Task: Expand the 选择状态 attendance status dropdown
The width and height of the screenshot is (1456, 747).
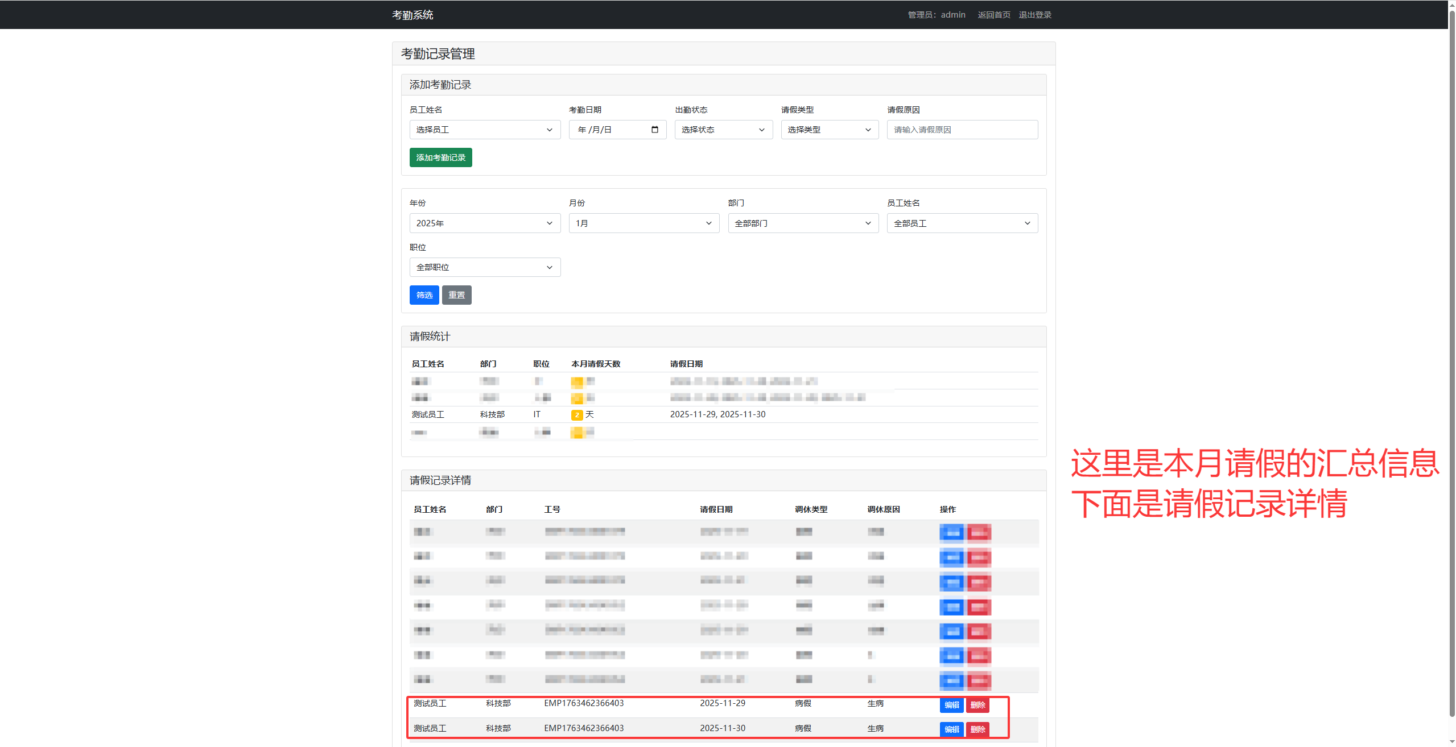Action: [723, 130]
